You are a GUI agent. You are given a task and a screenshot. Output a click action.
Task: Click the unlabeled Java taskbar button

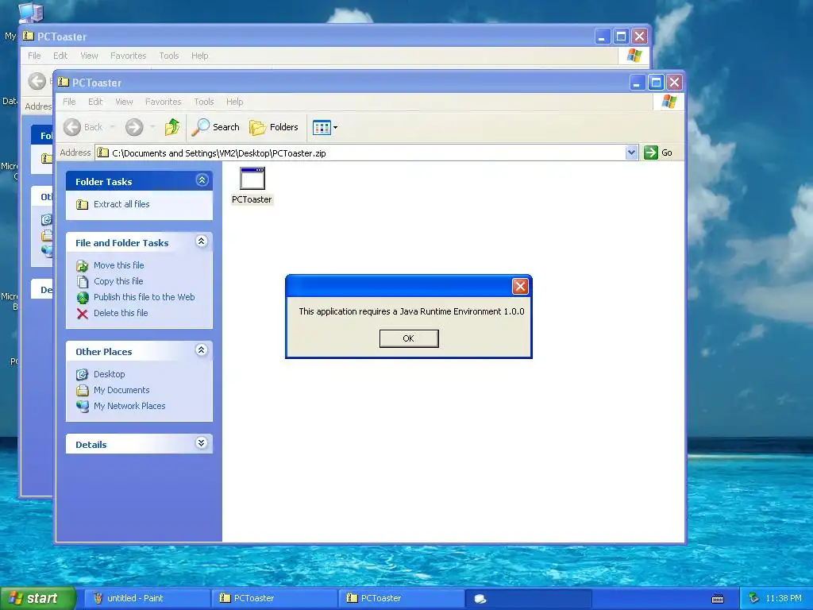pyautogui.click(x=528, y=598)
